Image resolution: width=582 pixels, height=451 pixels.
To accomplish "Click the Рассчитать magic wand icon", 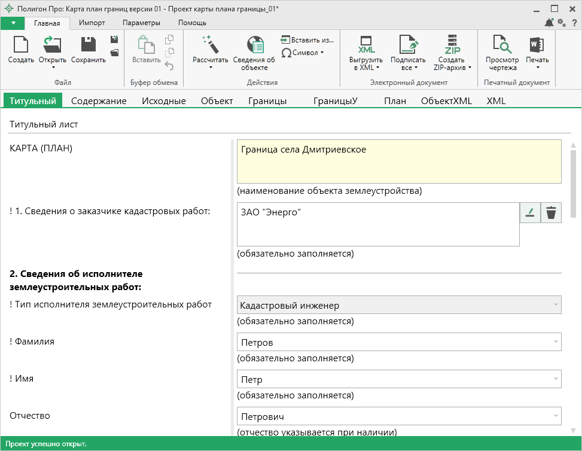I will pyautogui.click(x=210, y=45).
